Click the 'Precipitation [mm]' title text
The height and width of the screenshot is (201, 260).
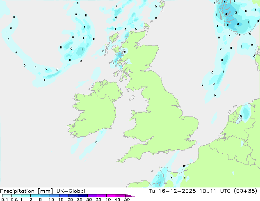point(26,191)
